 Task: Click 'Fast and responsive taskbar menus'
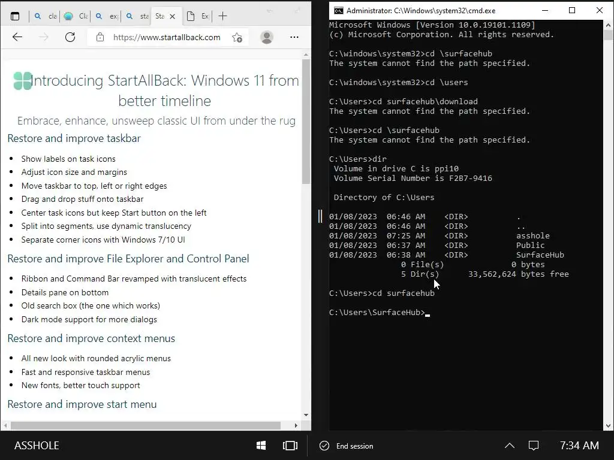point(85,372)
